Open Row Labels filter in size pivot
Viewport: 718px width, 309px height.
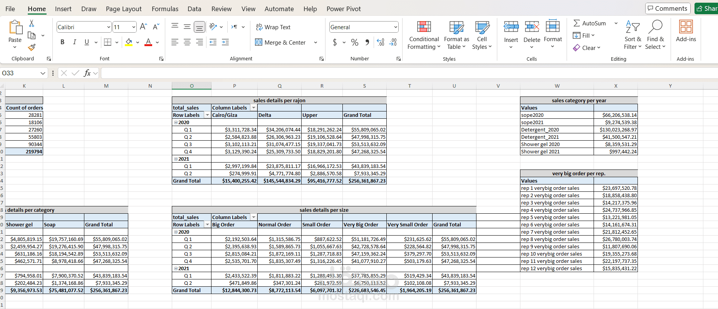click(x=207, y=225)
